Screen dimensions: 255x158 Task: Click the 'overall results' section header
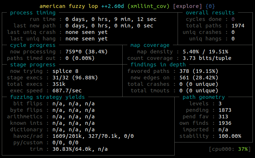210,13
